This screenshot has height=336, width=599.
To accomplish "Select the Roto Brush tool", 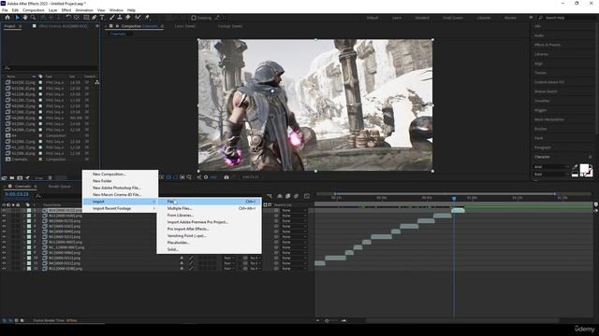I will (138, 18).
